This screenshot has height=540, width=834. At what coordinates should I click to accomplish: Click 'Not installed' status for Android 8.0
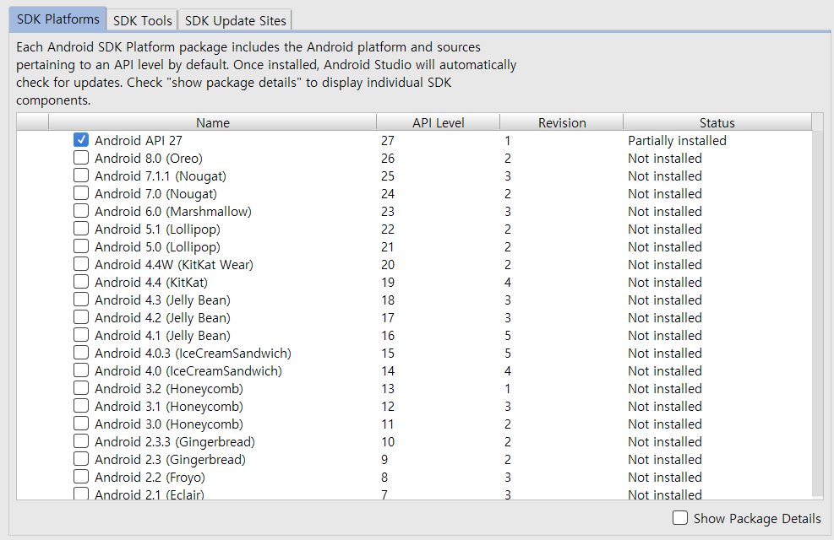pos(665,159)
